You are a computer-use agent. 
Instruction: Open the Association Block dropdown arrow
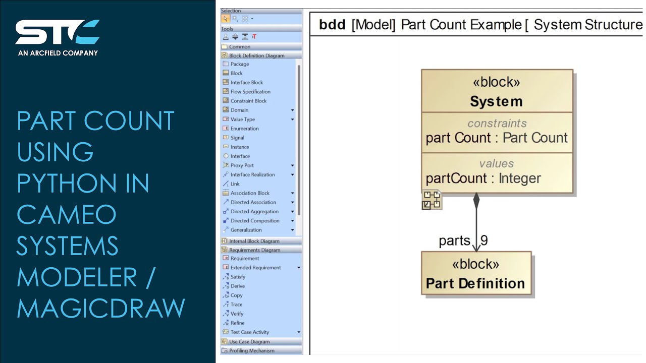(292, 193)
